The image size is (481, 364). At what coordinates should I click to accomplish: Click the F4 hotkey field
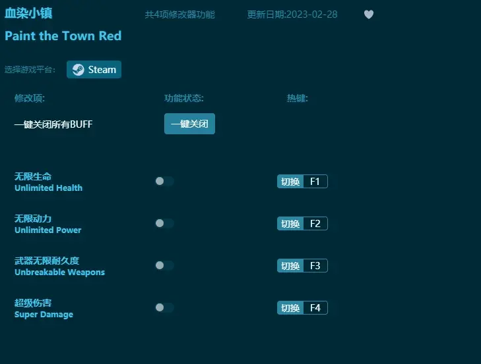(315, 307)
